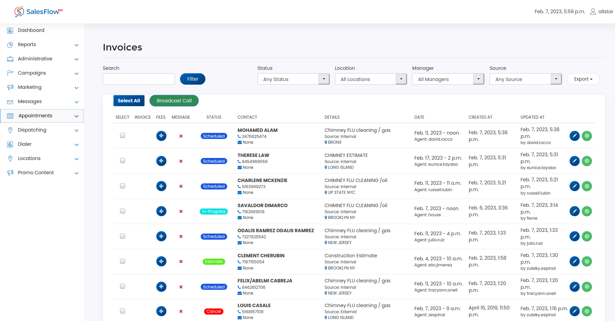
Task: Select the checkbox for Louis Casale
Action: tap(123, 311)
